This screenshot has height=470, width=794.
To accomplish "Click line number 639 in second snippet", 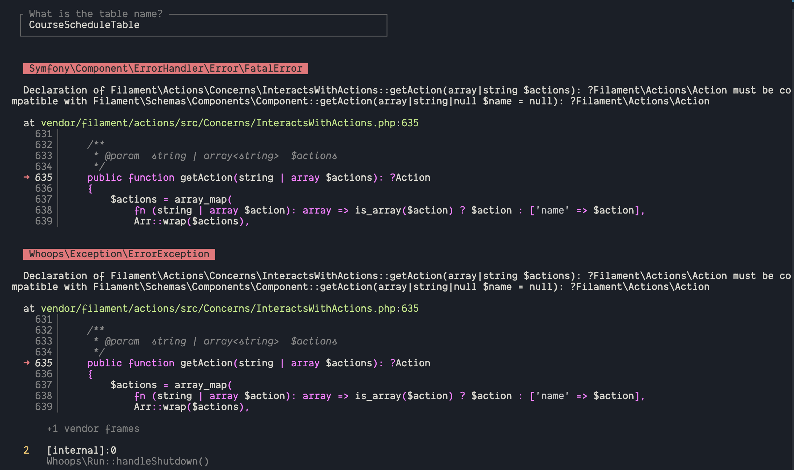I will (x=44, y=407).
